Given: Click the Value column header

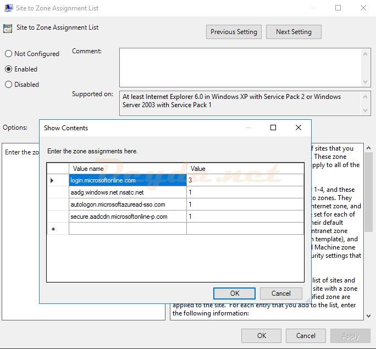Looking at the screenshot, I should (245, 169).
